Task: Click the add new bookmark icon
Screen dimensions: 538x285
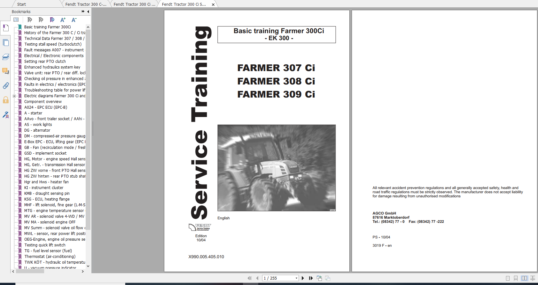Action: point(41,20)
